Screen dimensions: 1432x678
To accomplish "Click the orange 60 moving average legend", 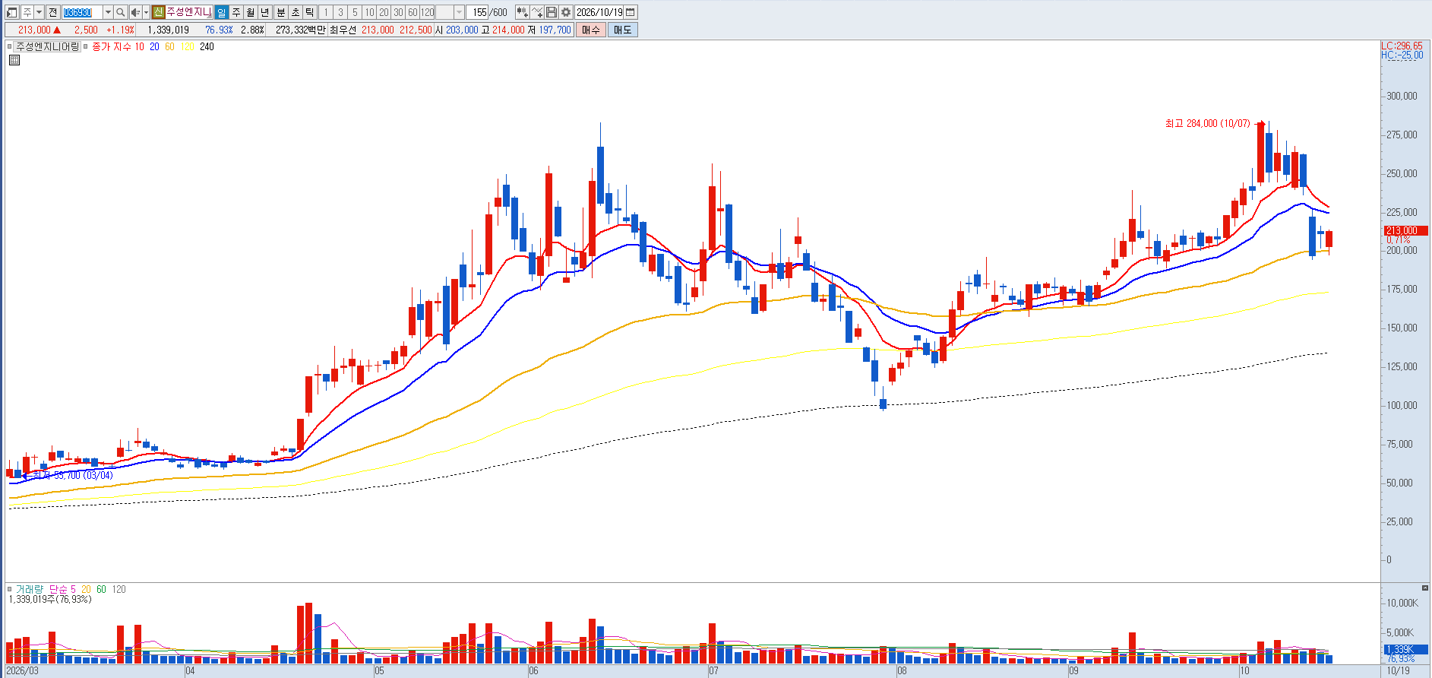I will 169,46.
